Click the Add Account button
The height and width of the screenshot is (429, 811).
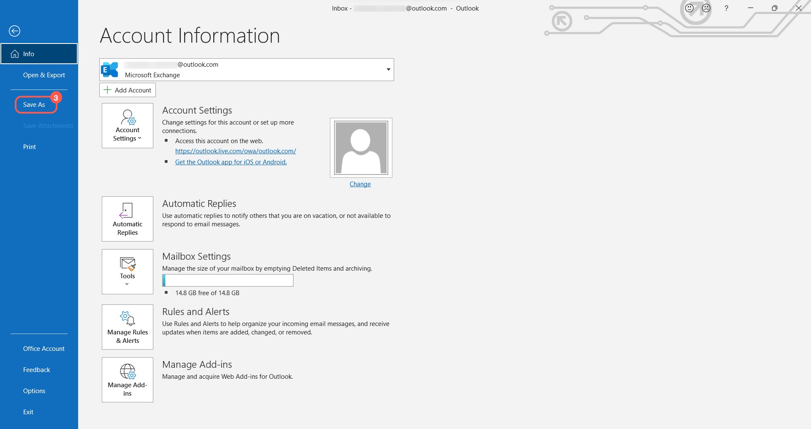128,90
